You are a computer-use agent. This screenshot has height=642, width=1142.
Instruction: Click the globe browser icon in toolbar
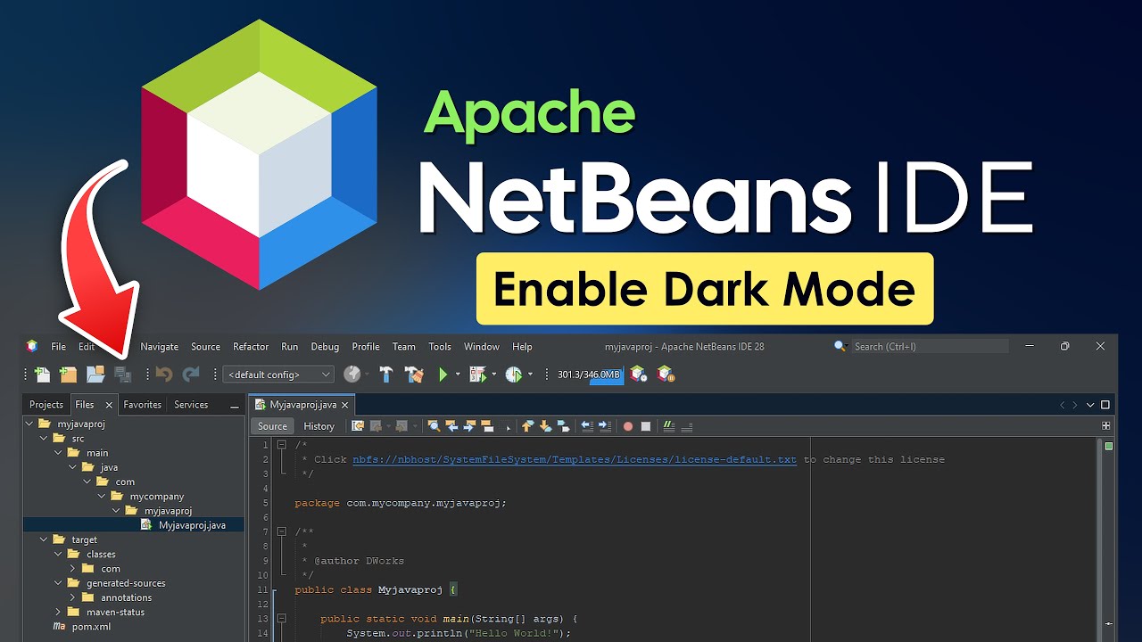(352, 374)
